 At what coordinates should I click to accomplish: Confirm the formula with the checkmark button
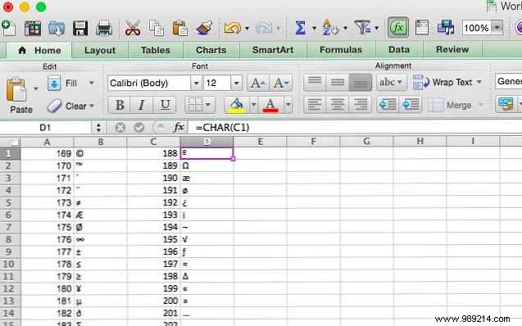tap(139, 128)
